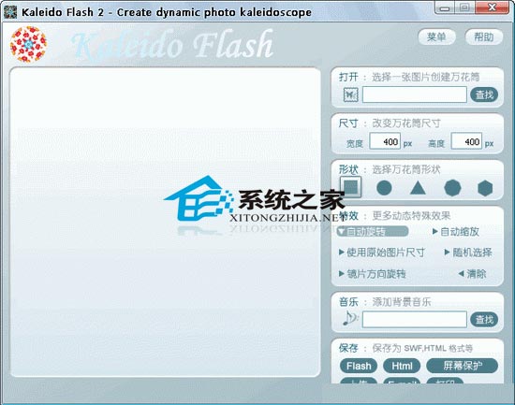Screen dimensions: 515x405
Task: Toggle the 自动缩放 effect
Action: click(x=456, y=232)
